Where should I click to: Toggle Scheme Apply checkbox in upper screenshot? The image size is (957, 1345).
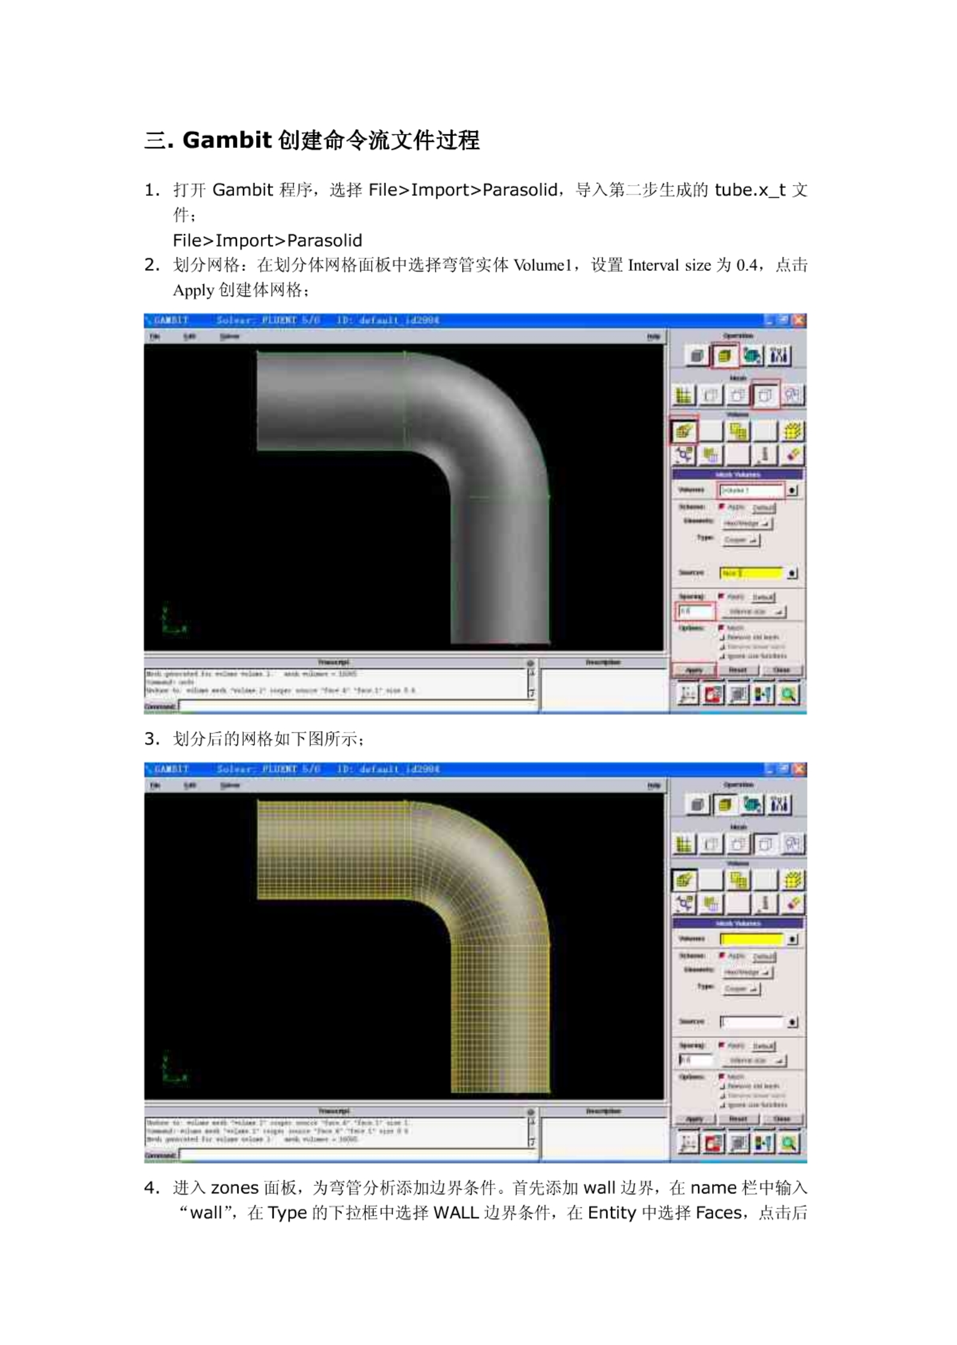pyautogui.click(x=722, y=507)
